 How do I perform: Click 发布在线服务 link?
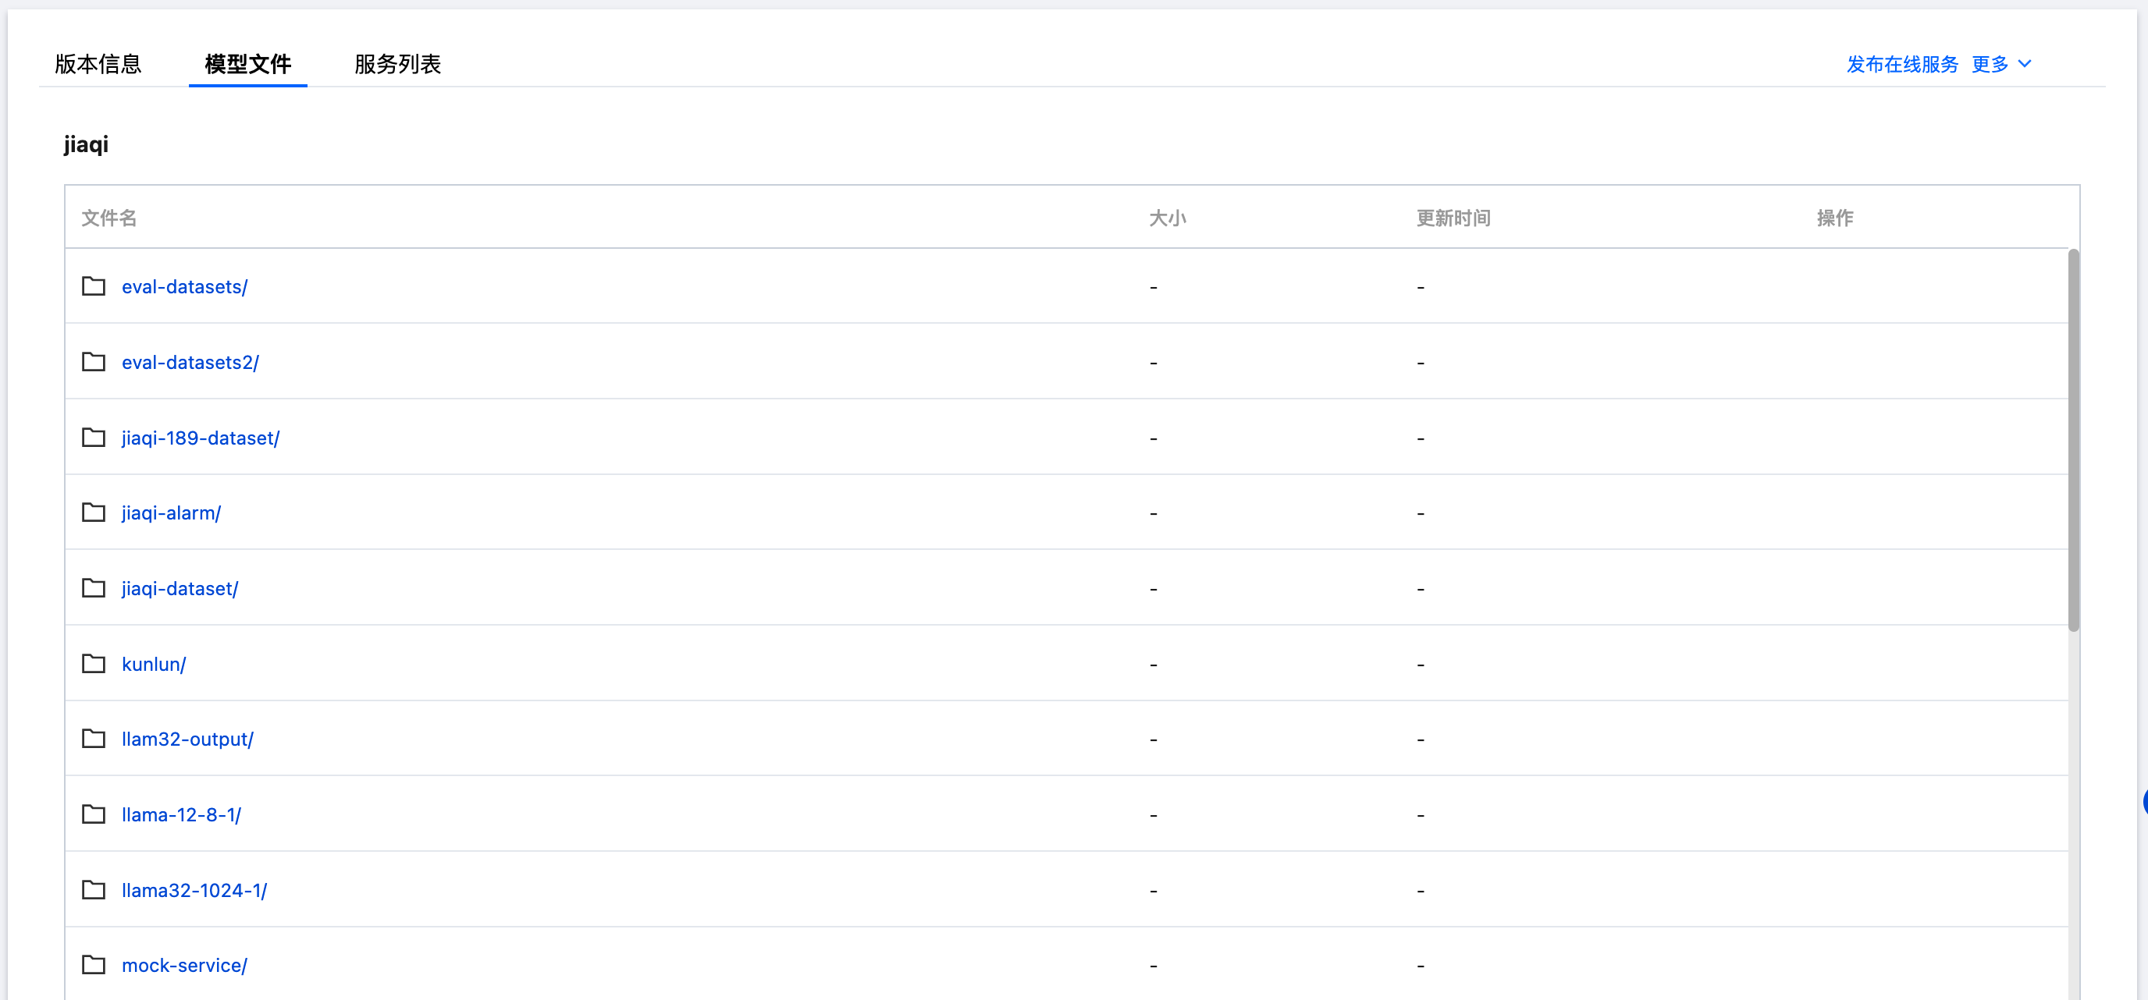tap(1901, 64)
